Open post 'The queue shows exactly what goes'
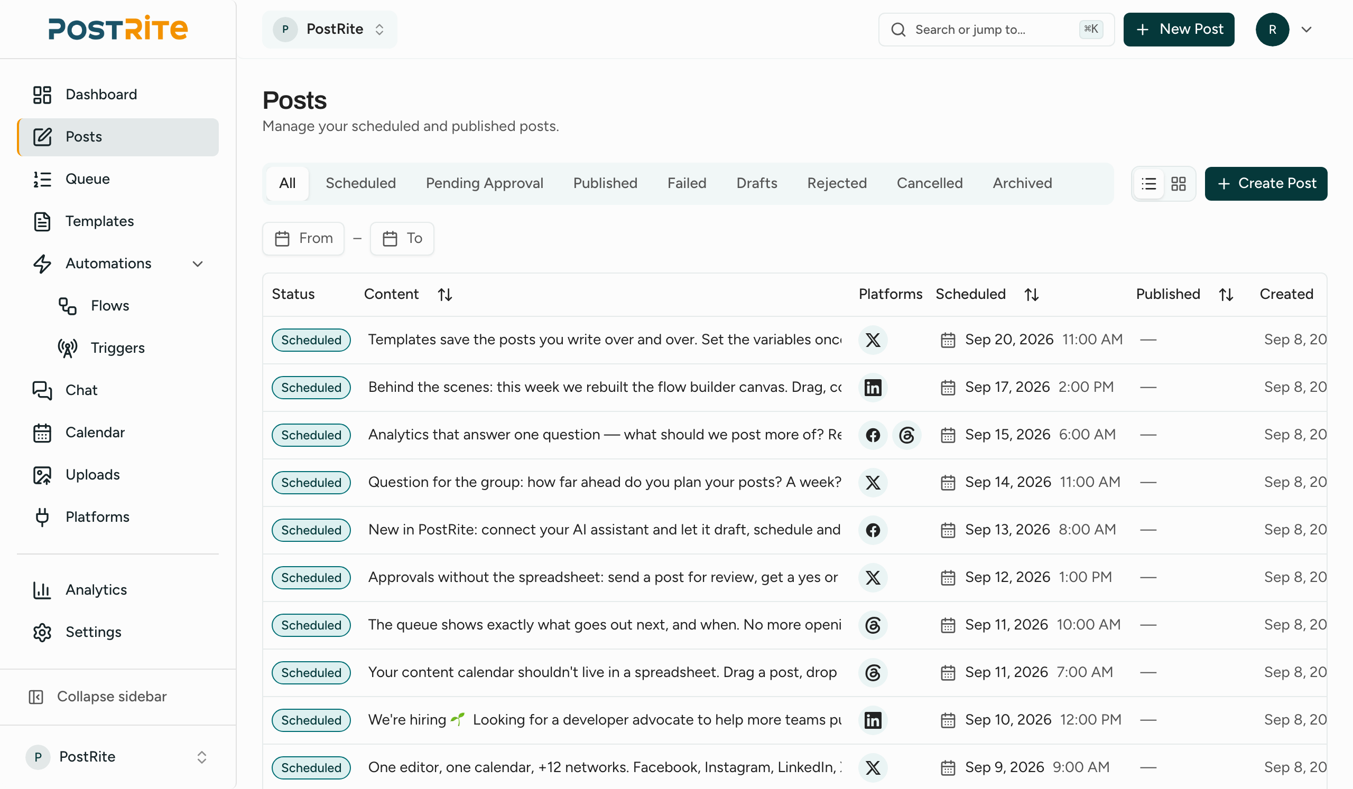Image resolution: width=1353 pixels, height=789 pixels. pos(605,625)
